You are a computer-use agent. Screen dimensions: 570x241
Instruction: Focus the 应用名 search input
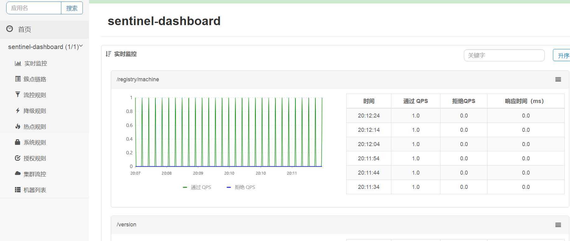click(x=34, y=8)
